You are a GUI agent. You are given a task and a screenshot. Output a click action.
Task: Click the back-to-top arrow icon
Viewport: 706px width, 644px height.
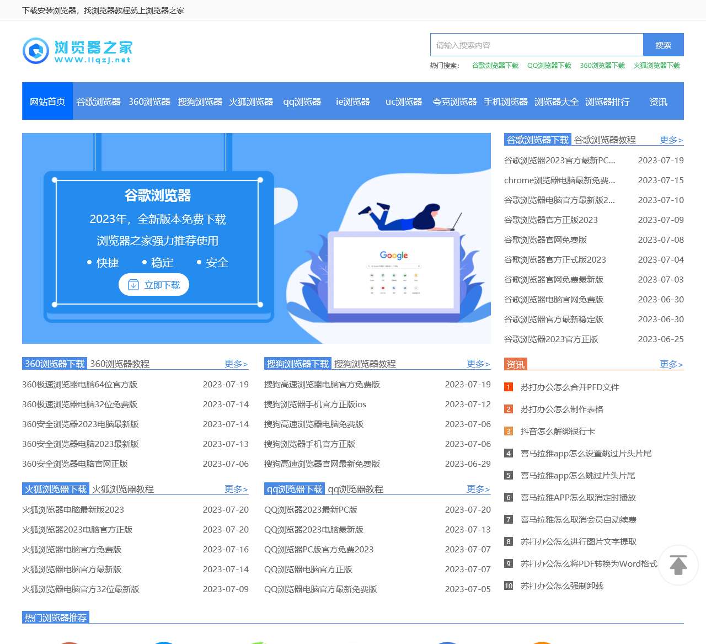click(677, 565)
